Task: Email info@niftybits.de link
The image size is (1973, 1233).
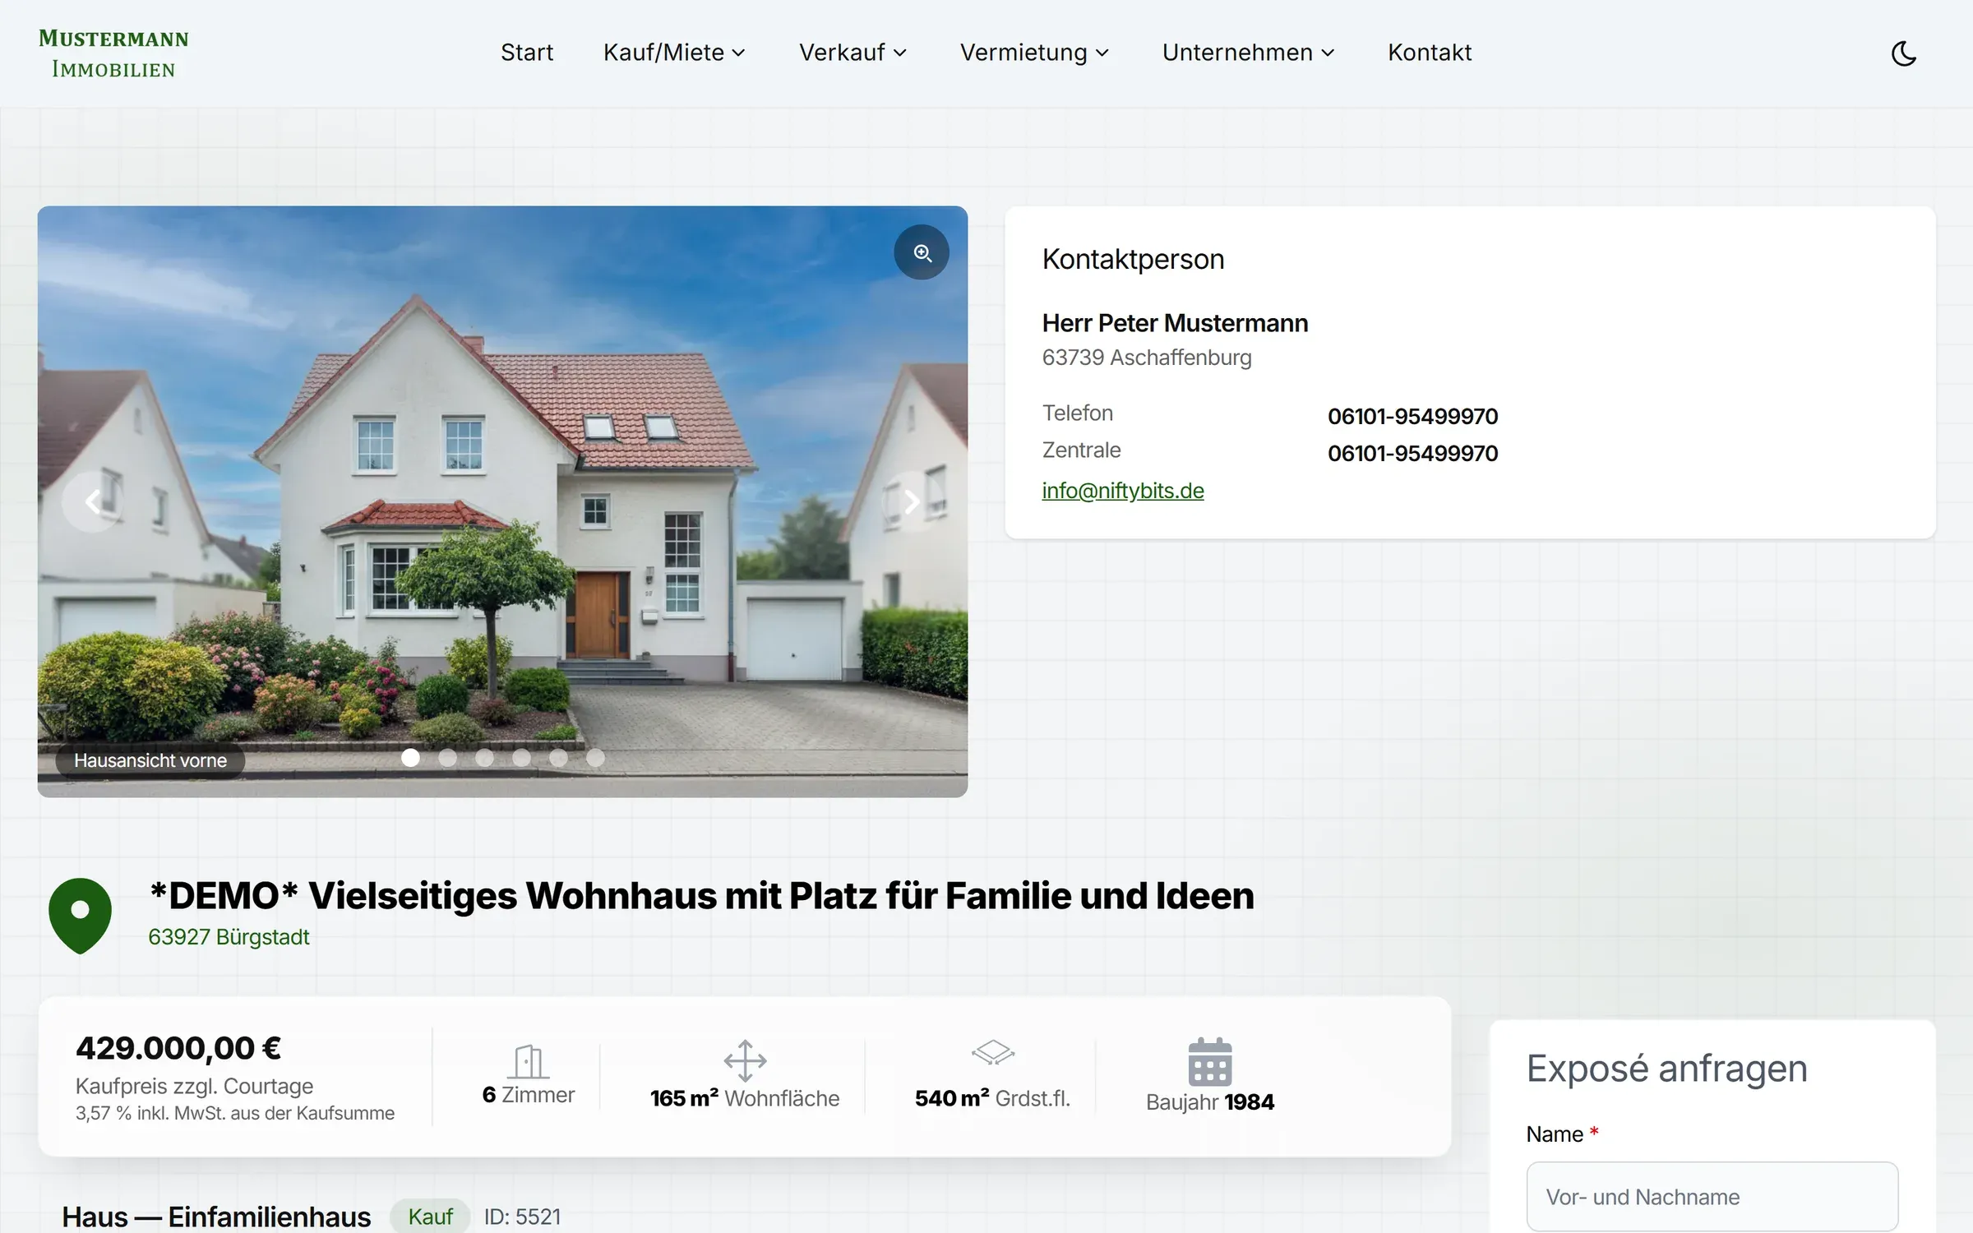Action: [1123, 491]
